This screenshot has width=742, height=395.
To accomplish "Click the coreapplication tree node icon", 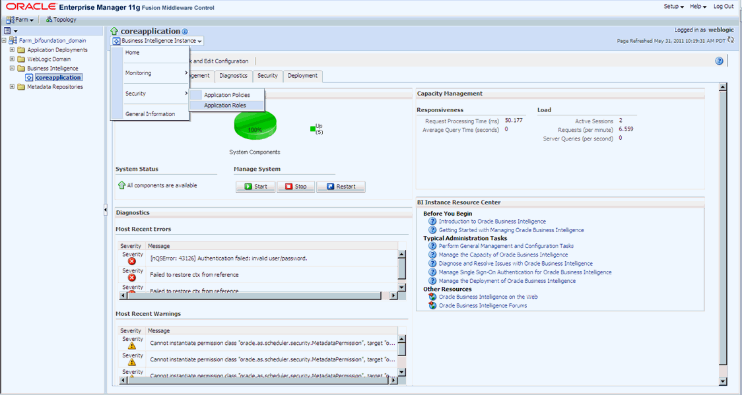I will coord(29,78).
